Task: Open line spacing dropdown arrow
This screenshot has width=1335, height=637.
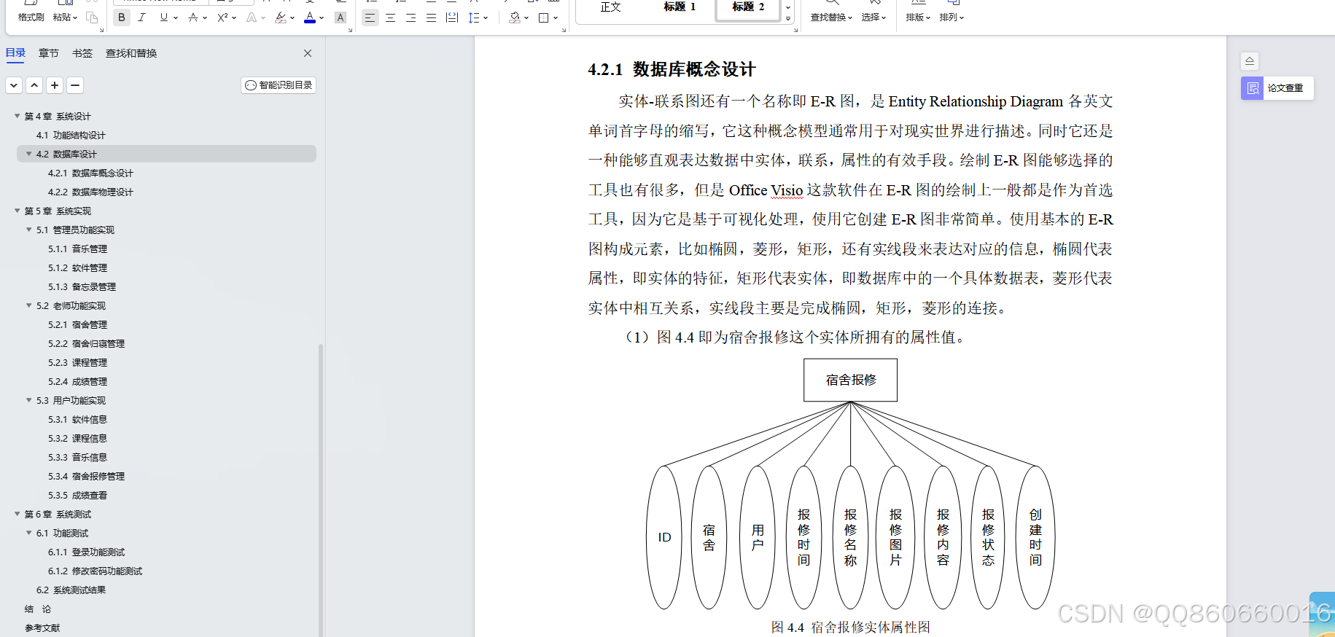Action: [486, 17]
